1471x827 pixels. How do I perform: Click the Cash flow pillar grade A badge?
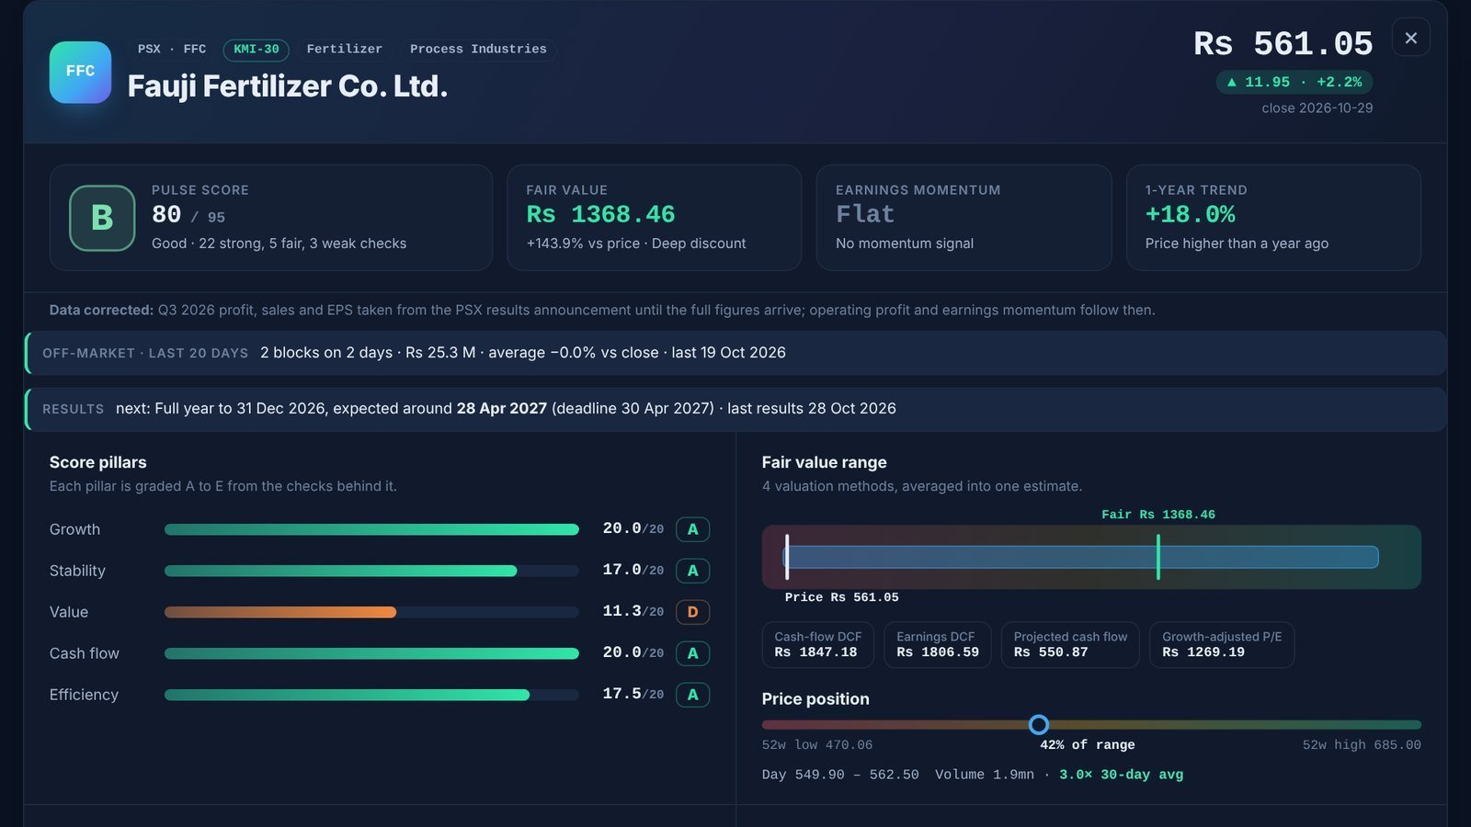[692, 653]
